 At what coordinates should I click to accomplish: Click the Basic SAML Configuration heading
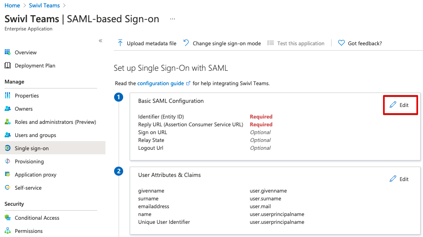[x=171, y=101]
